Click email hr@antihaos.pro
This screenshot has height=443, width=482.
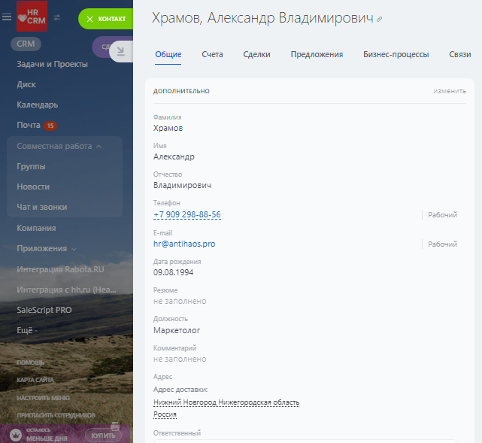coord(184,244)
